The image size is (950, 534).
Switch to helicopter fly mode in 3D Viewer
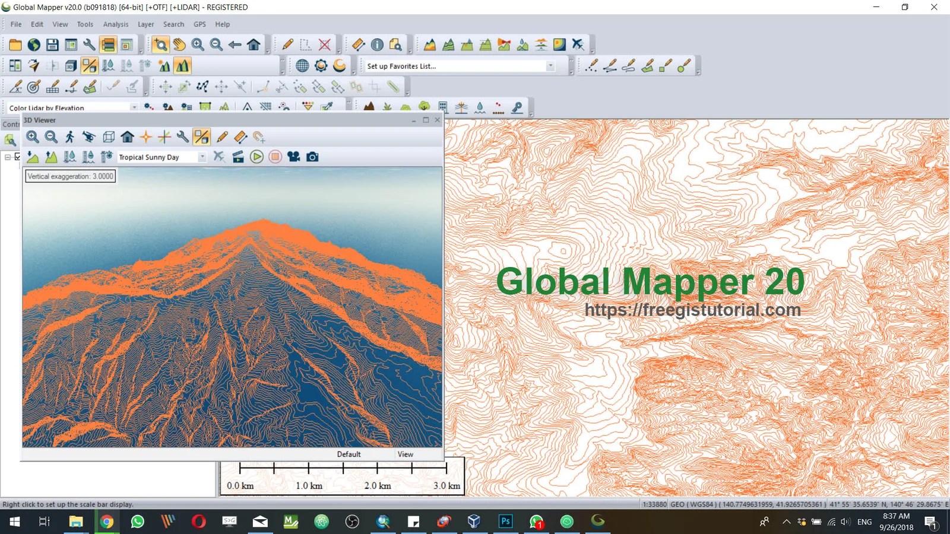click(x=89, y=137)
